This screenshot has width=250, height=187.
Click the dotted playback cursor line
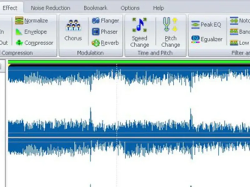click(117, 125)
